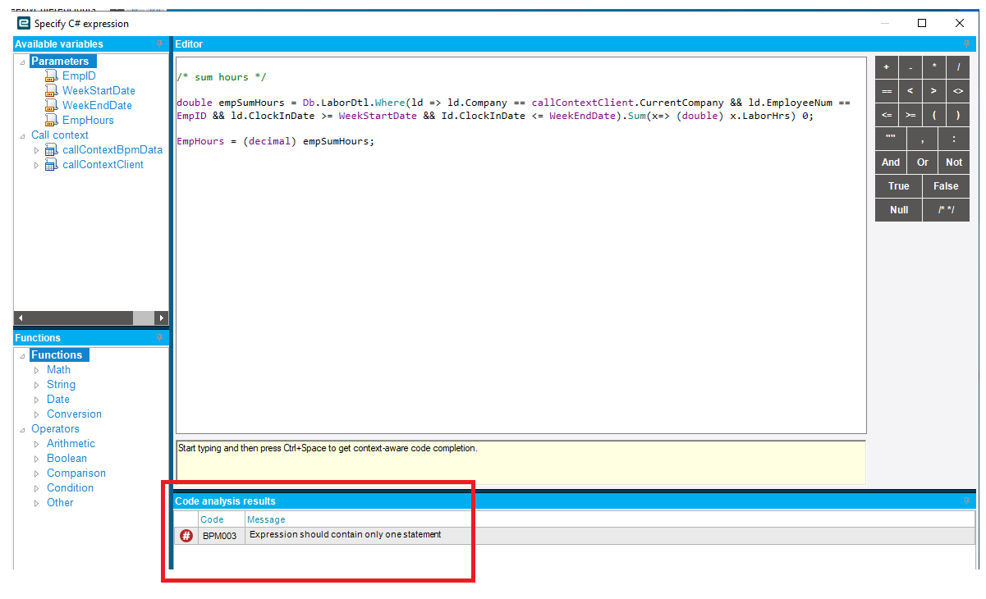Insert the not-equal <> operator
The width and height of the screenshot is (986, 599).
click(958, 91)
